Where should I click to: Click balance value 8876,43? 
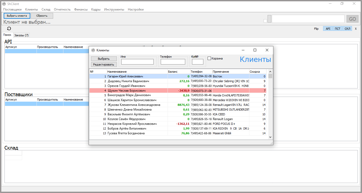pos(184,105)
